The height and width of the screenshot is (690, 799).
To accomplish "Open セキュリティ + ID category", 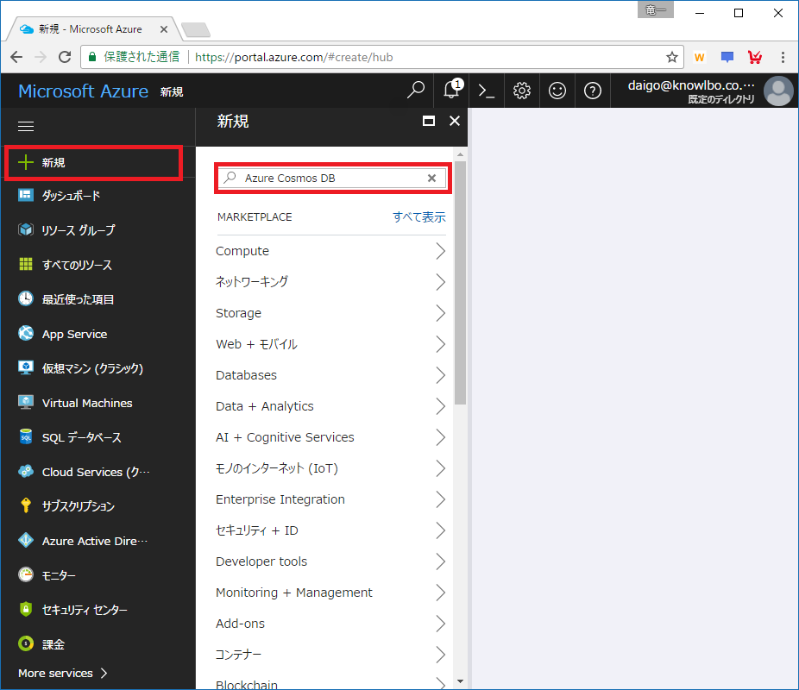I will pyautogui.click(x=330, y=530).
